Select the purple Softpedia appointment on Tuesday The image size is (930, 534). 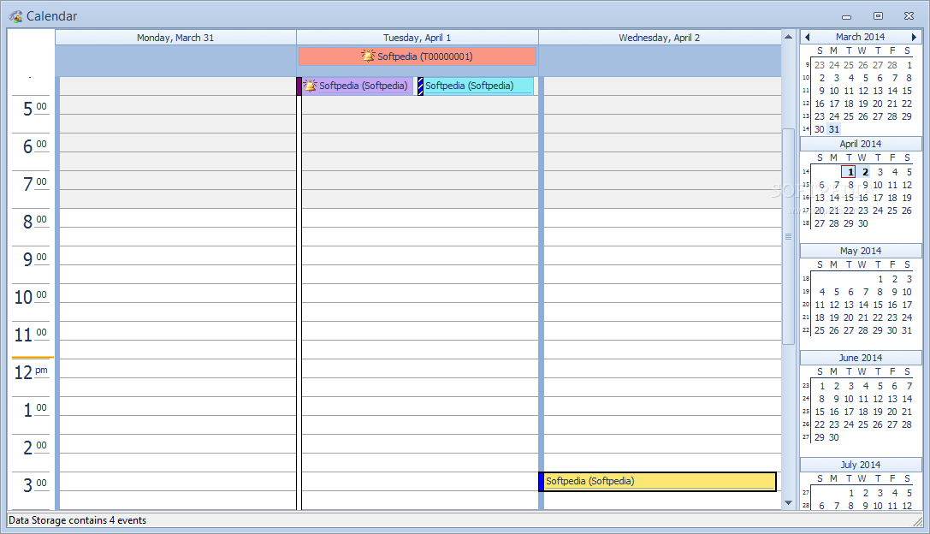click(355, 86)
